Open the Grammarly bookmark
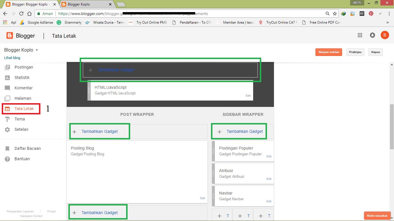The height and width of the screenshot is (221, 394). (69, 22)
